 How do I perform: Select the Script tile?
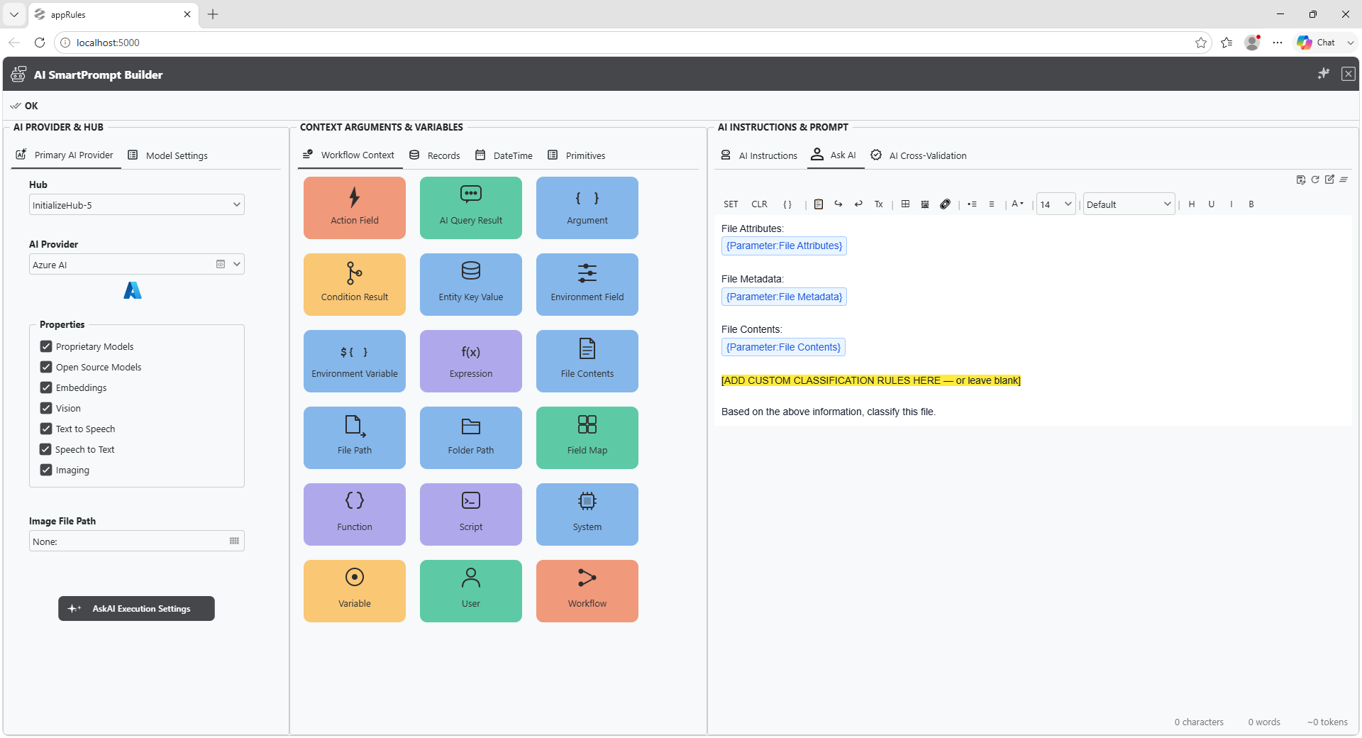[471, 514]
